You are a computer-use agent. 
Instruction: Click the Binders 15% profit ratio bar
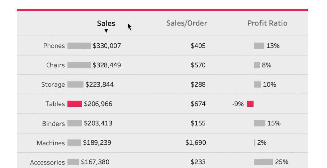[x=260, y=123]
